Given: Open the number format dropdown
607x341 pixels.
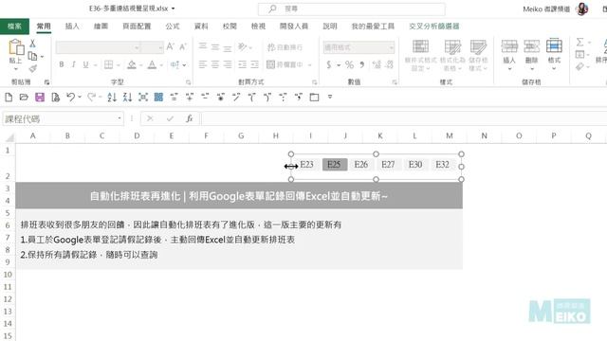Looking at the screenshot, I should (391, 47).
